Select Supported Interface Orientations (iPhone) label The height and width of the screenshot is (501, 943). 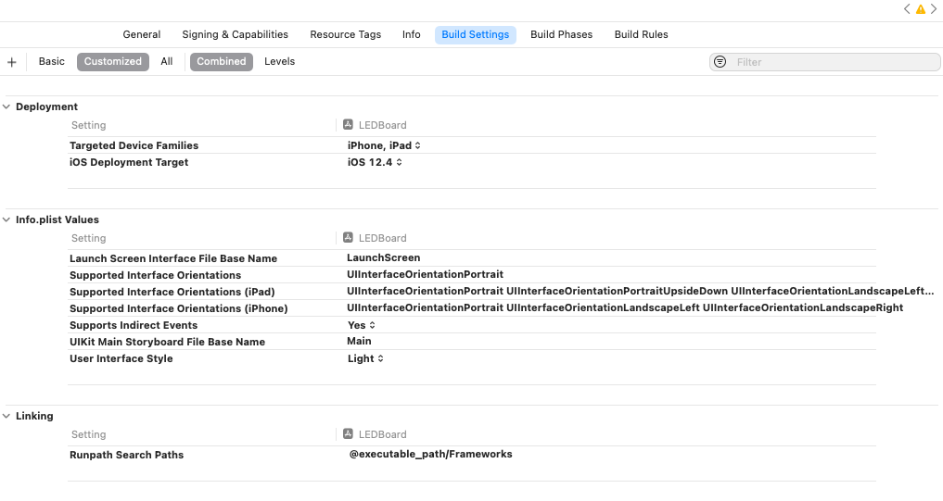[179, 308]
